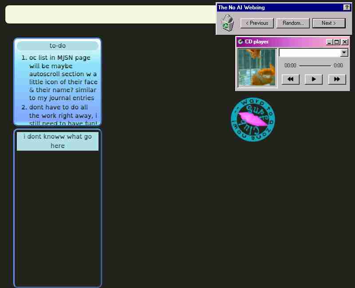Click the first to-do item about oc list
355x288 pixels.
click(x=63, y=78)
